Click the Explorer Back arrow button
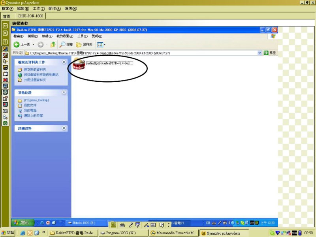The width and height of the screenshot is (316, 237). [17, 45]
